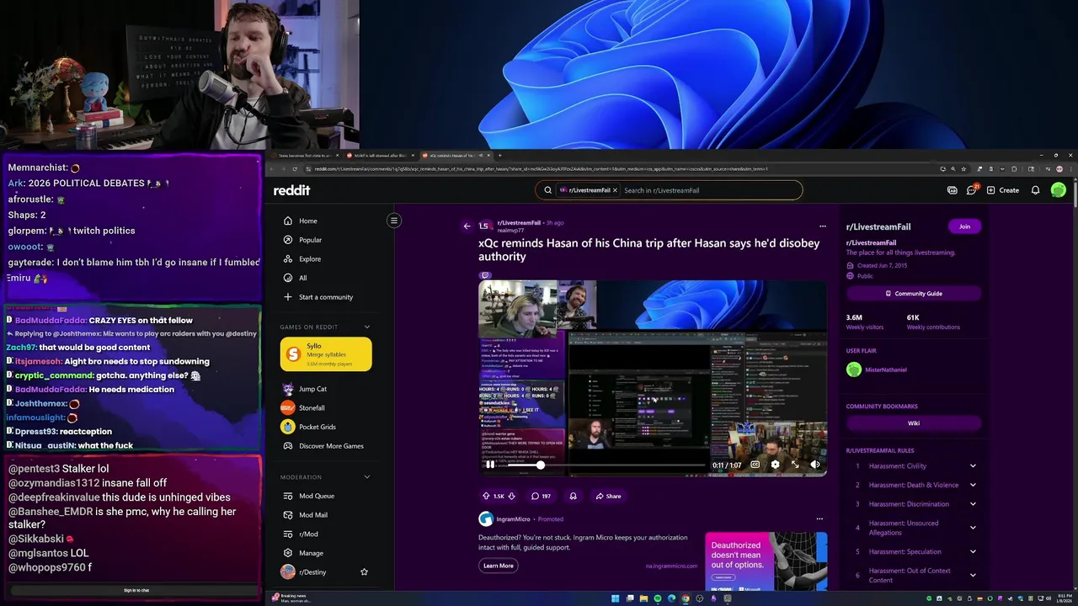Viewport: 1078px width, 606px height.
Task: Open a new browser tab
Action: (499, 156)
